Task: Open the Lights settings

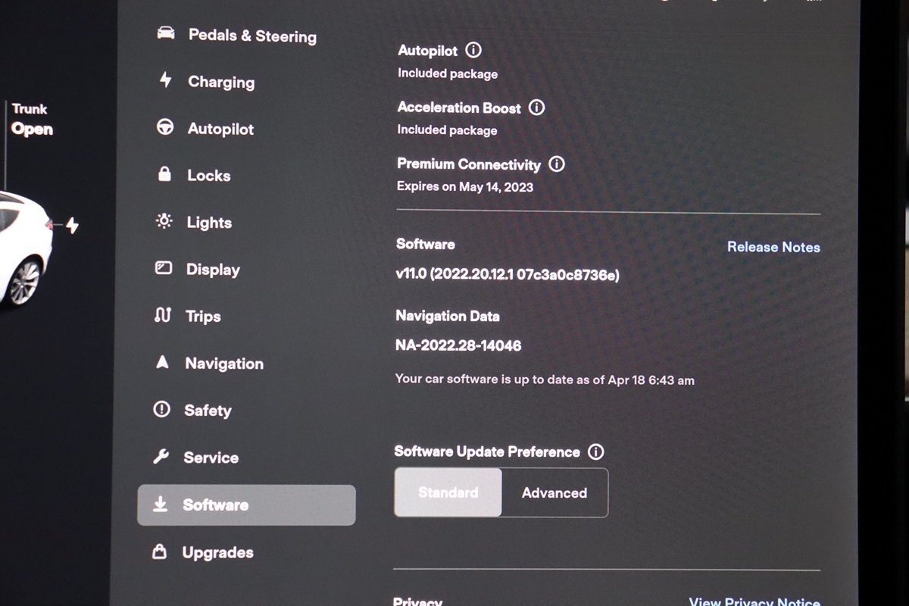Action: click(208, 223)
